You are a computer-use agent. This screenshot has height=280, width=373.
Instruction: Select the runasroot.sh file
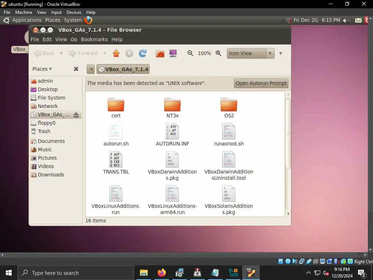(229, 135)
